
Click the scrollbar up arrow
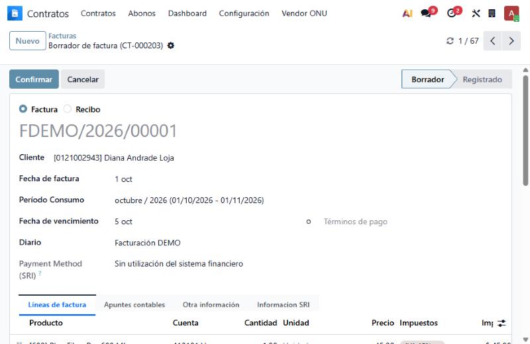[x=525, y=70]
